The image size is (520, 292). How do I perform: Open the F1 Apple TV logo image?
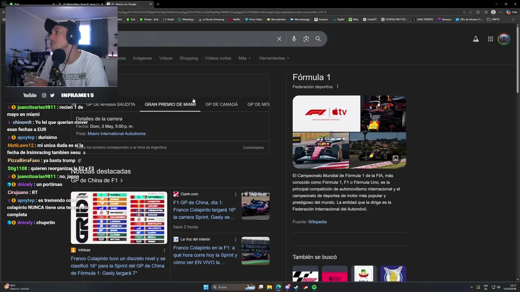pyautogui.click(x=326, y=113)
